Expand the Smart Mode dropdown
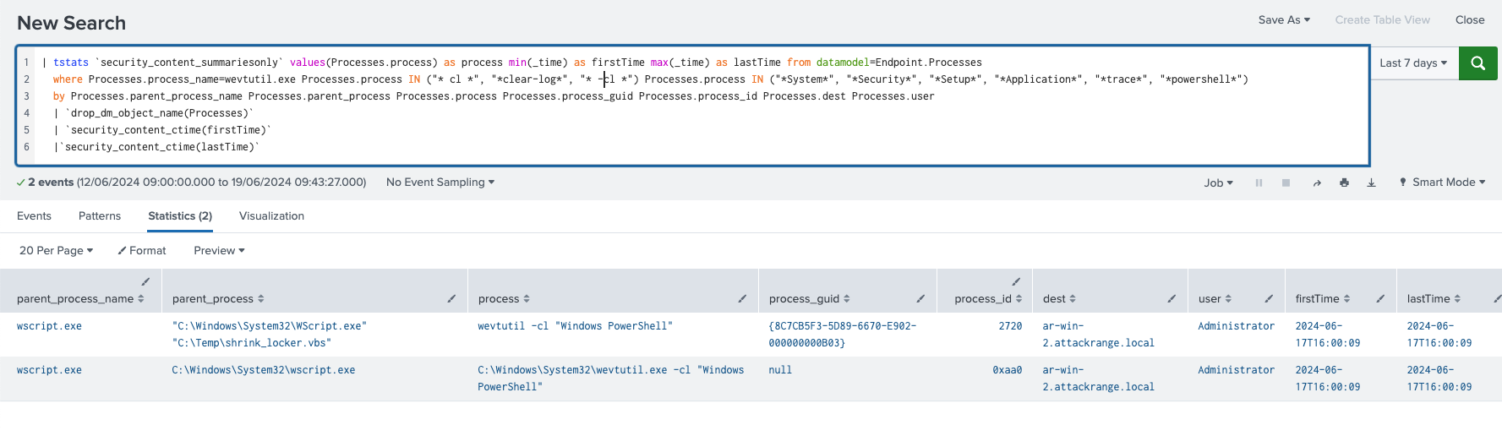This screenshot has height=436, width=1502. click(1442, 183)
